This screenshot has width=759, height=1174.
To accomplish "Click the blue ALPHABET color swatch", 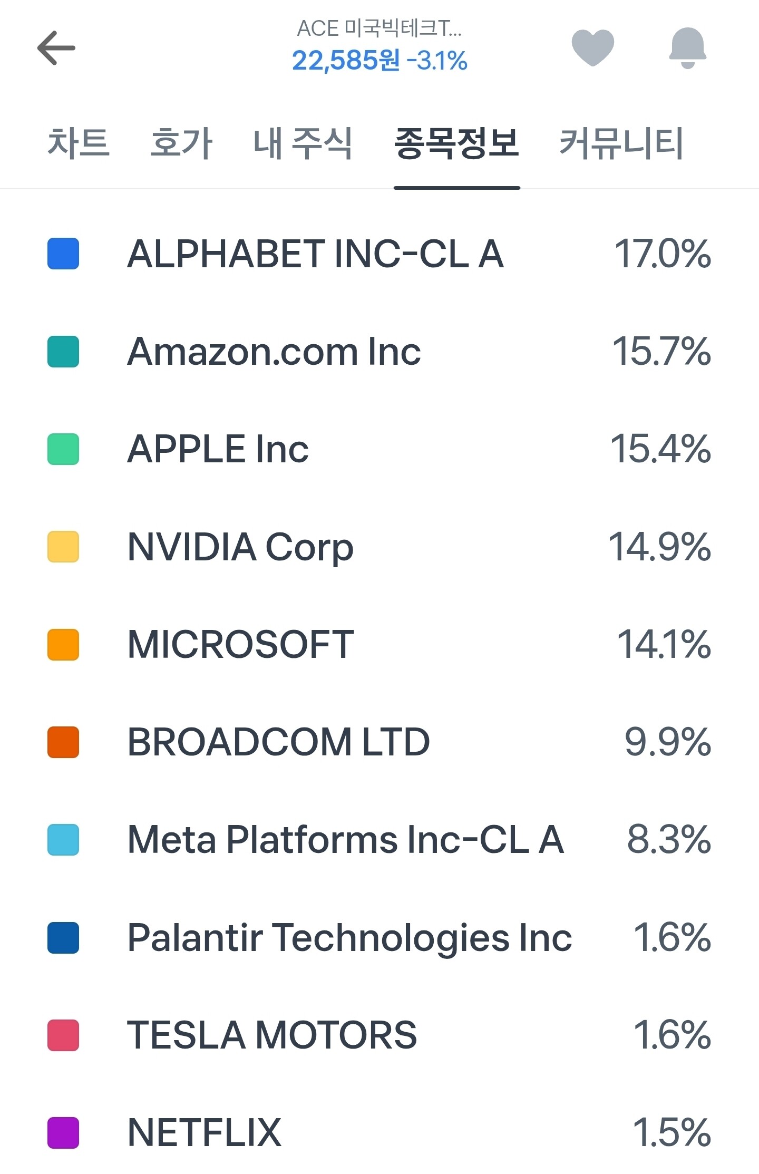I will click(x=63, y=254).
